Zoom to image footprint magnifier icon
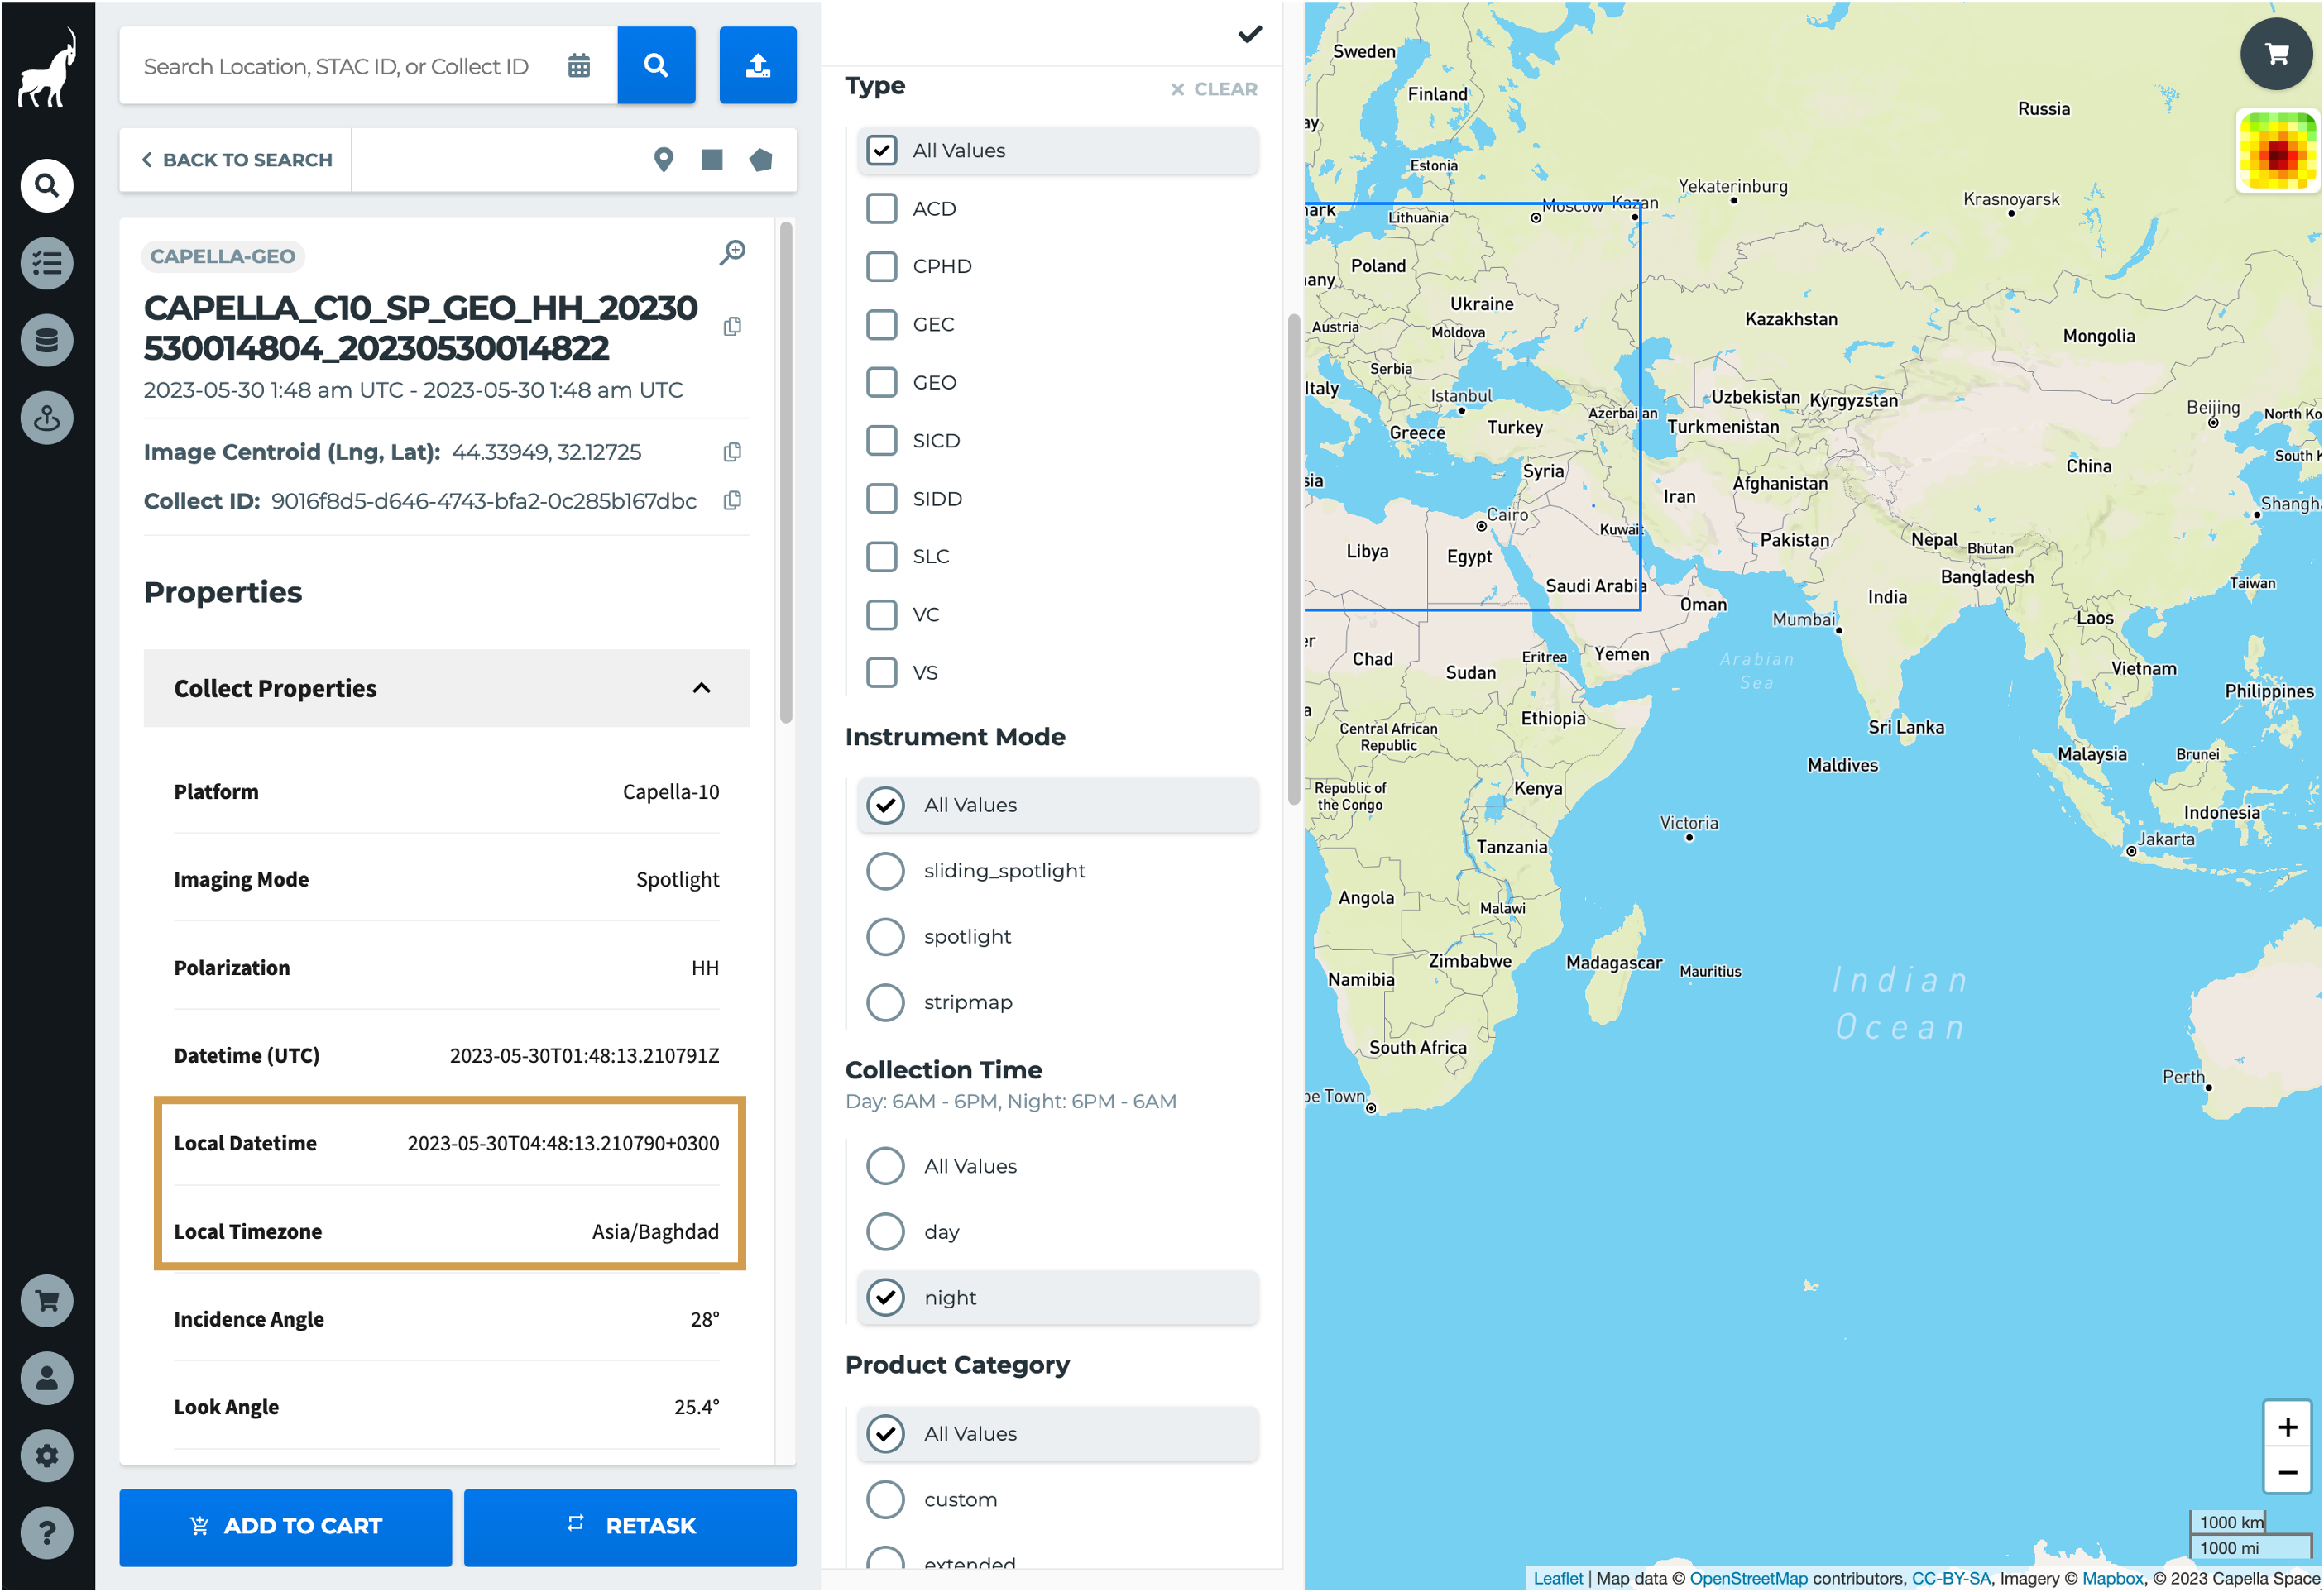This screenshot has height=1592, width=2324. click(733, 252)
